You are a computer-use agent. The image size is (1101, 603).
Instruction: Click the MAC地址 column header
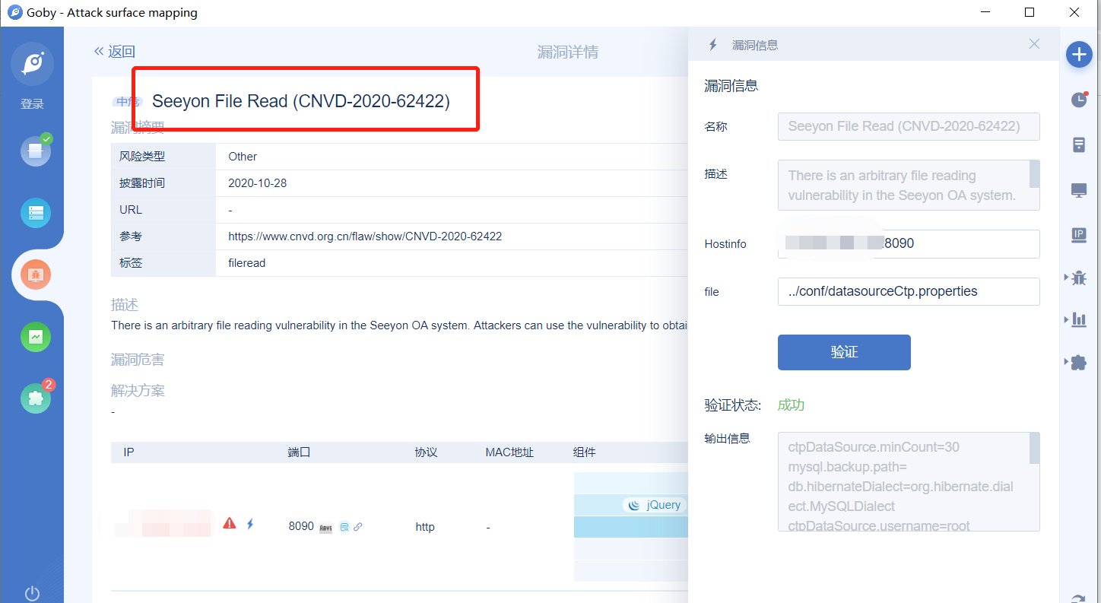(509, 452)
